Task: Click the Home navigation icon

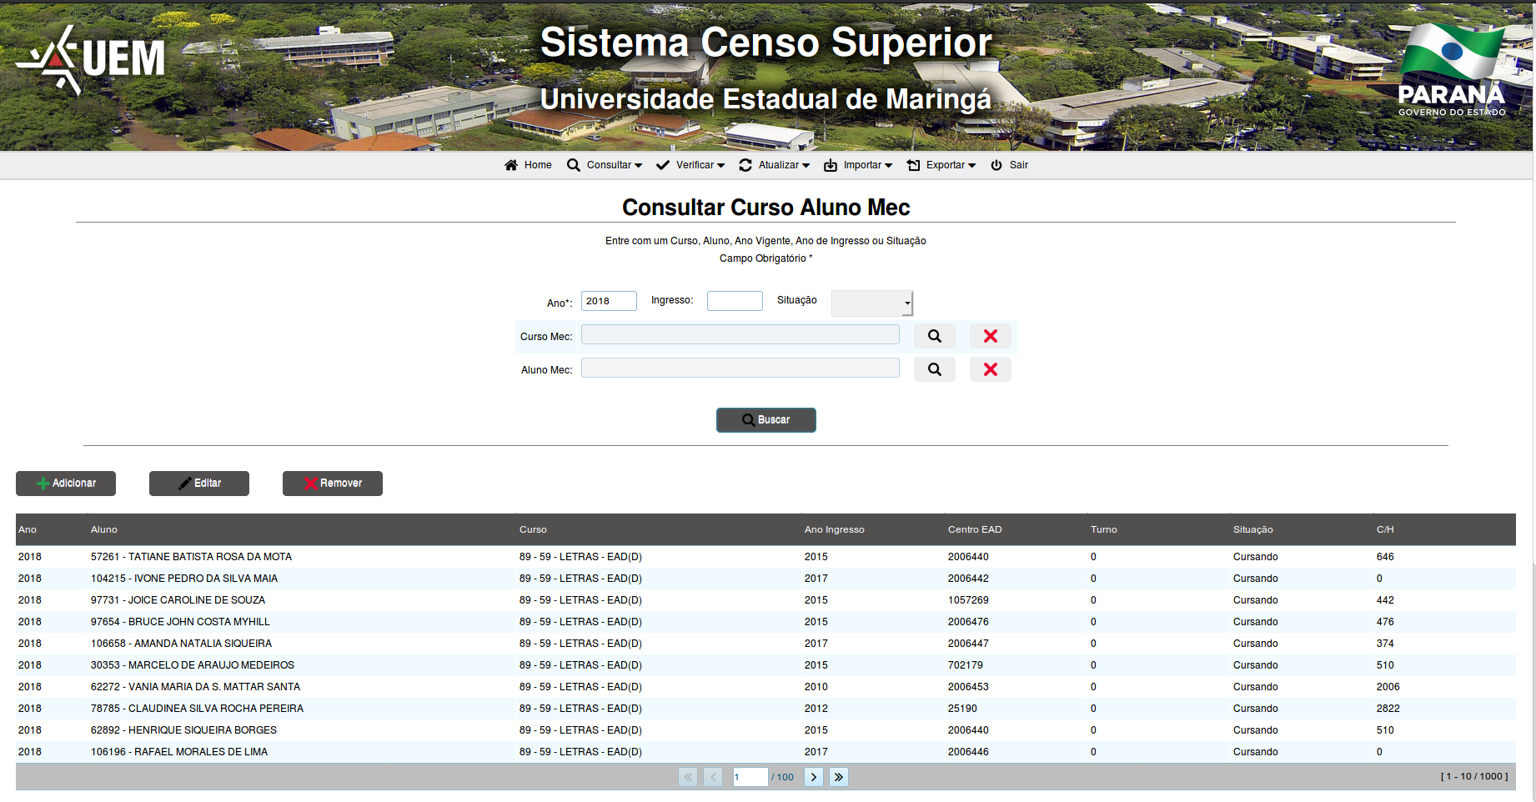Action: coord(511,164)
